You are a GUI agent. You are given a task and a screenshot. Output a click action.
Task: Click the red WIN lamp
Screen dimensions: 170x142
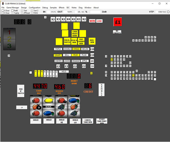[92, 21]
